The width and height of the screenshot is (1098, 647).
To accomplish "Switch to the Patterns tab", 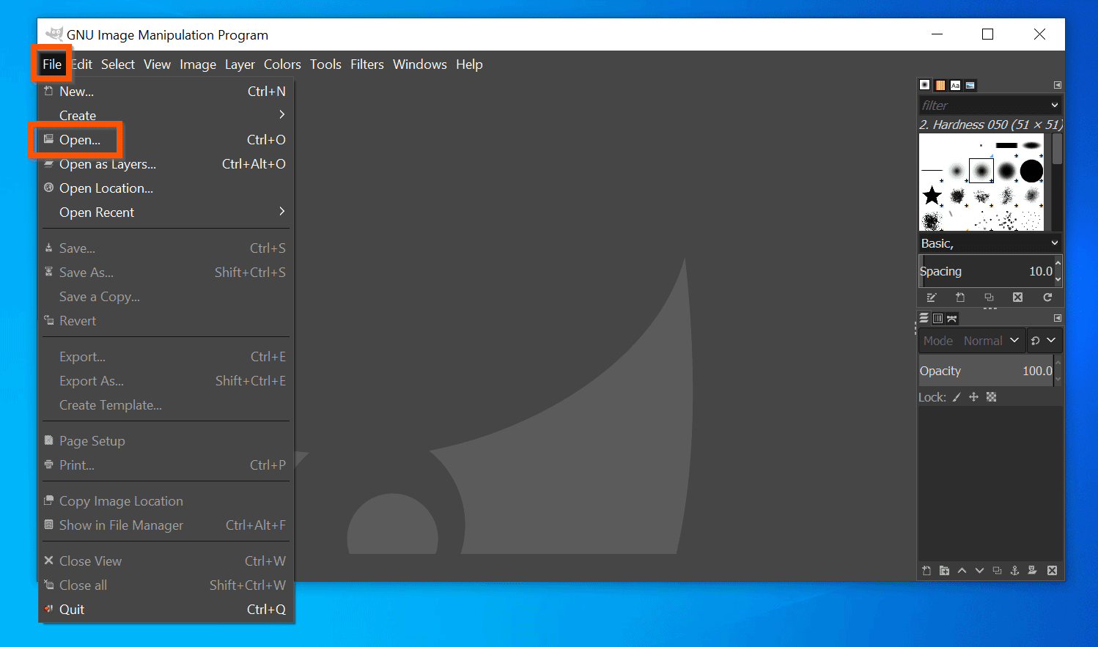I will (x=940, y=85).
